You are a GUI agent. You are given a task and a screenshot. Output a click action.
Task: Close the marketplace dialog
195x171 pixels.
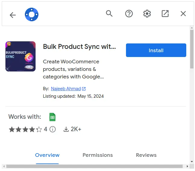pos(183,14)
